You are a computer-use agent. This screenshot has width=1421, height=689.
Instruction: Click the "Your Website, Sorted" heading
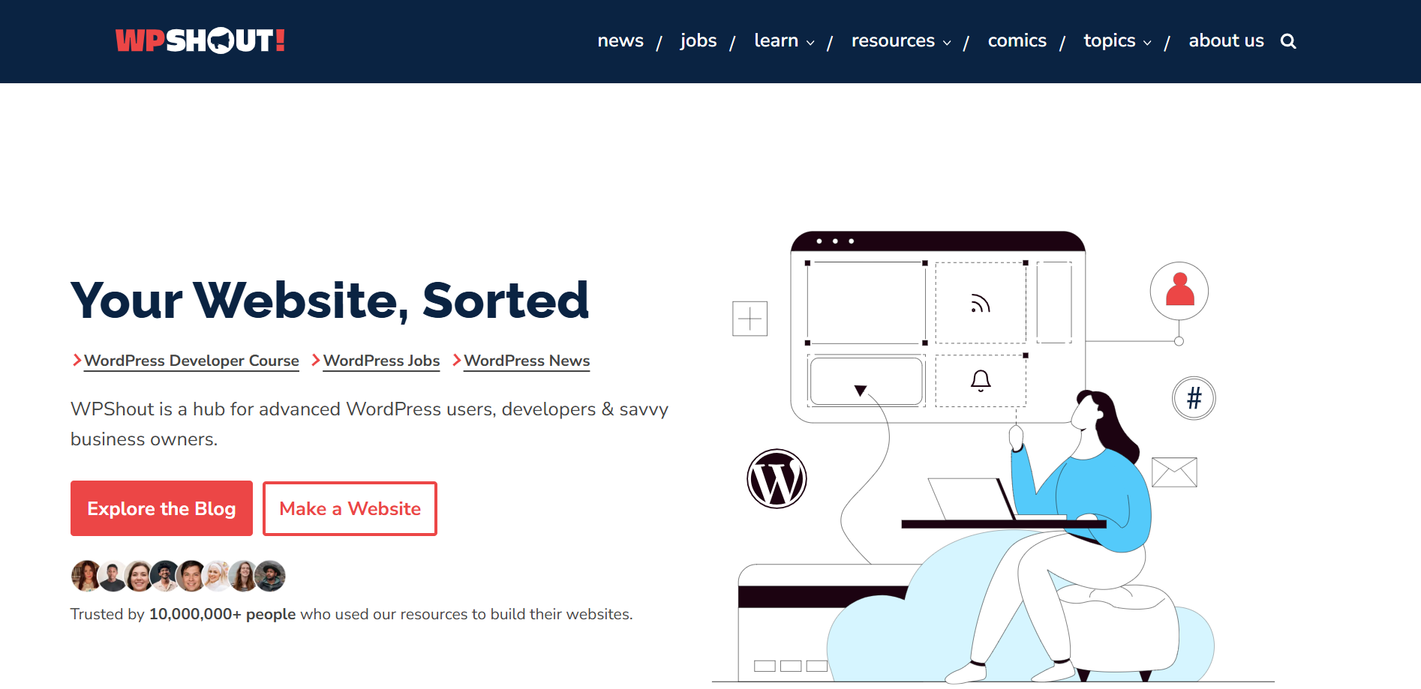point(330,300)
